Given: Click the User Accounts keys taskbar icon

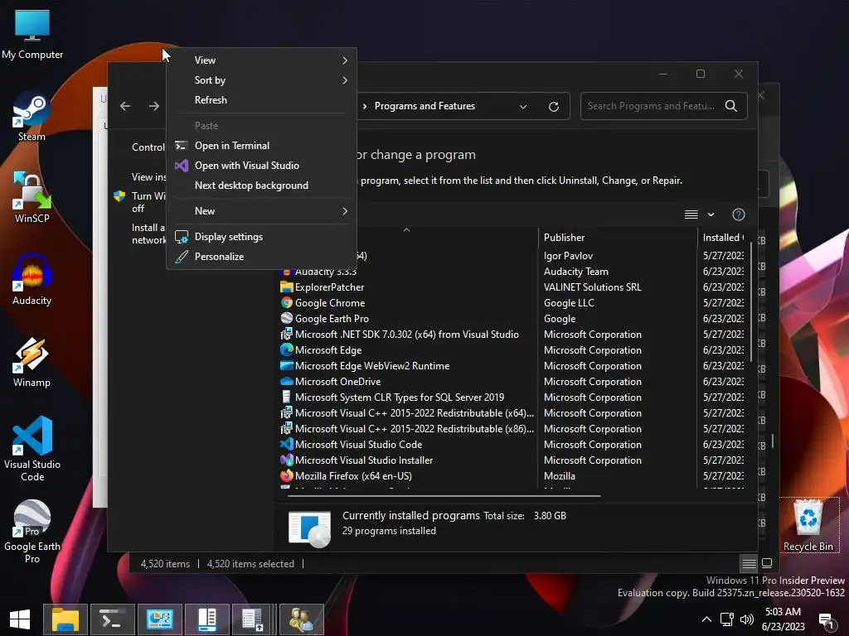Looking at the screenshot, I should pos(302,619).
